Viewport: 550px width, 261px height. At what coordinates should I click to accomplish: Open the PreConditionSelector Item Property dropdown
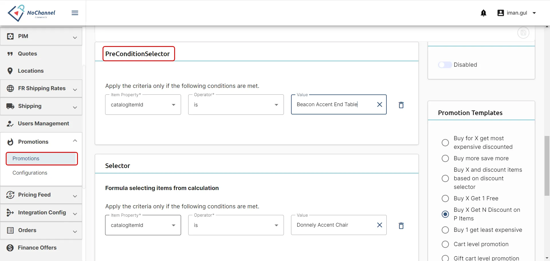[143, 105]
